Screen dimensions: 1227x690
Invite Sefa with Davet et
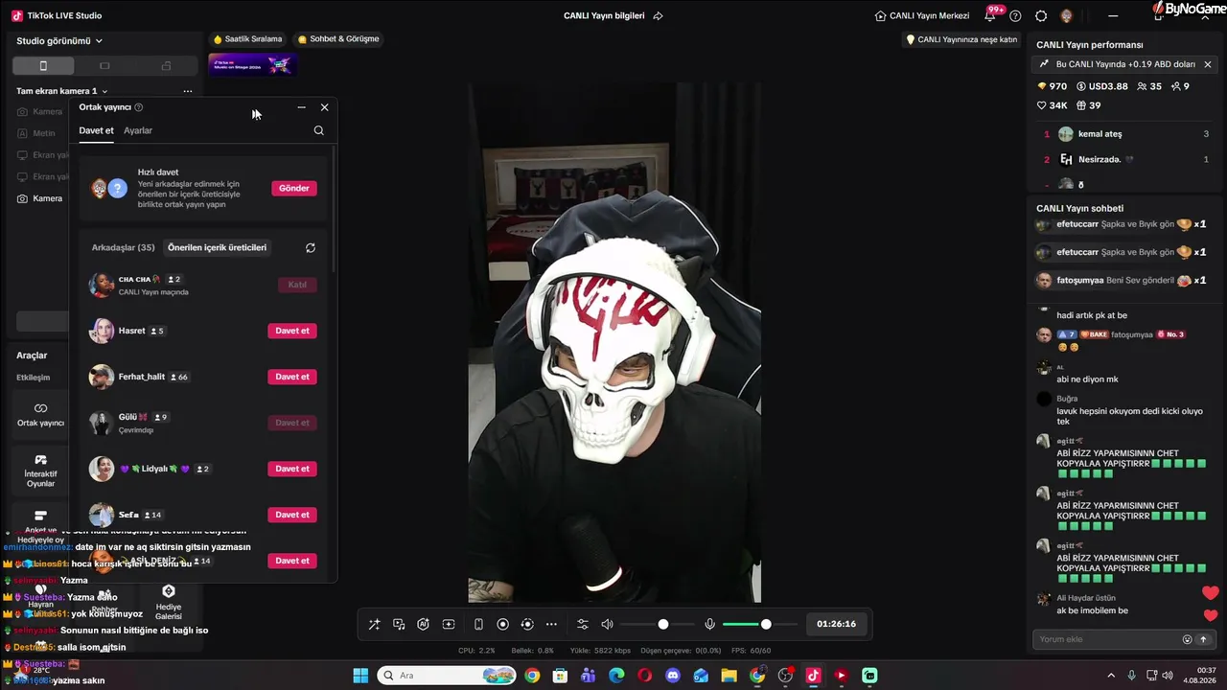[x=292, y=515]
